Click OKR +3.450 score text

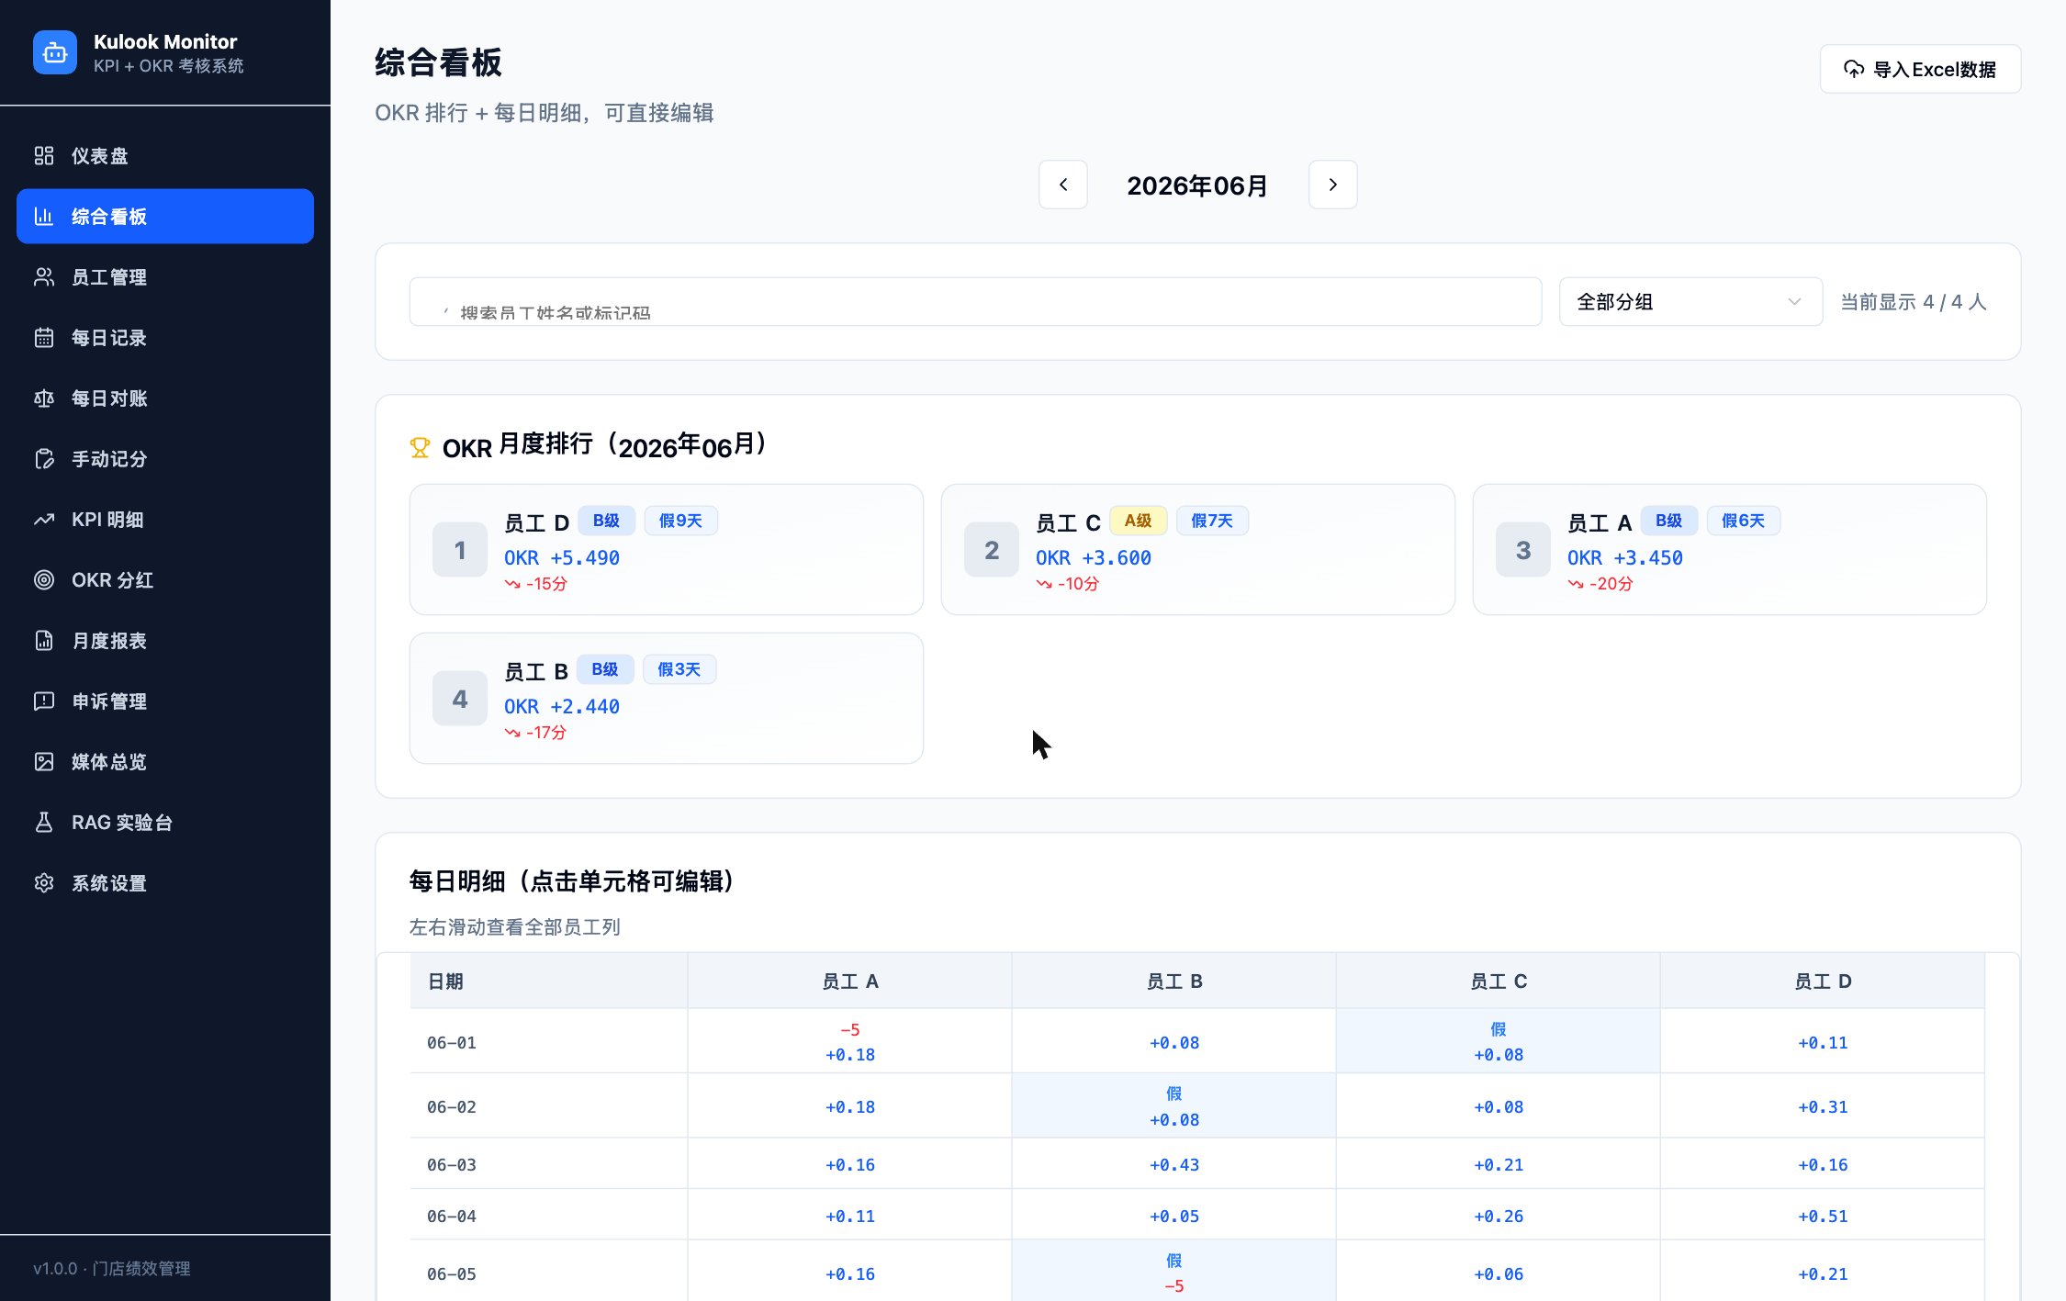pyautogui.click(x=1624, y=557)
